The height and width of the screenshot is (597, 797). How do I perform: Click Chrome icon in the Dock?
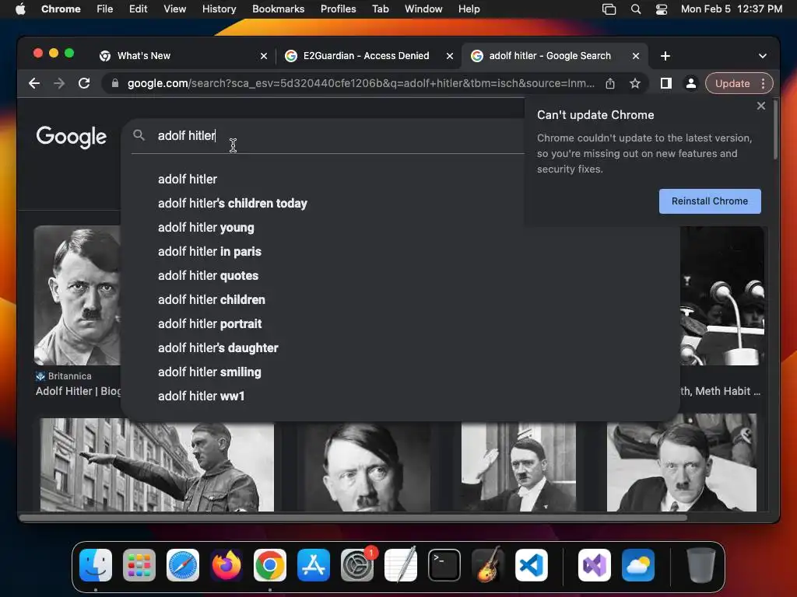270,565
